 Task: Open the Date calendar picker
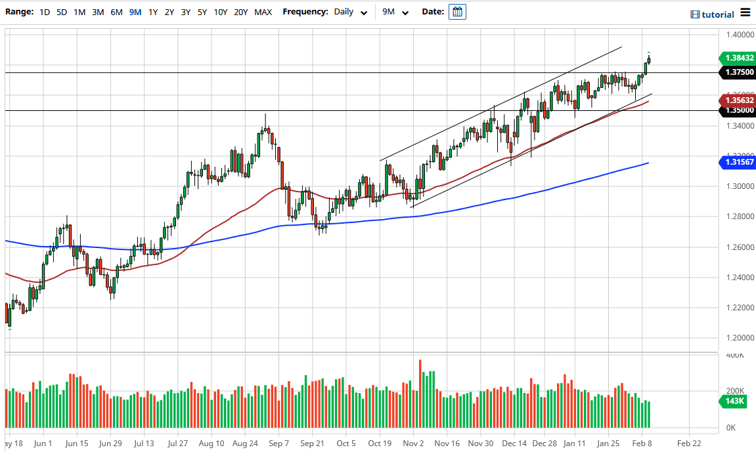[456, 11]
